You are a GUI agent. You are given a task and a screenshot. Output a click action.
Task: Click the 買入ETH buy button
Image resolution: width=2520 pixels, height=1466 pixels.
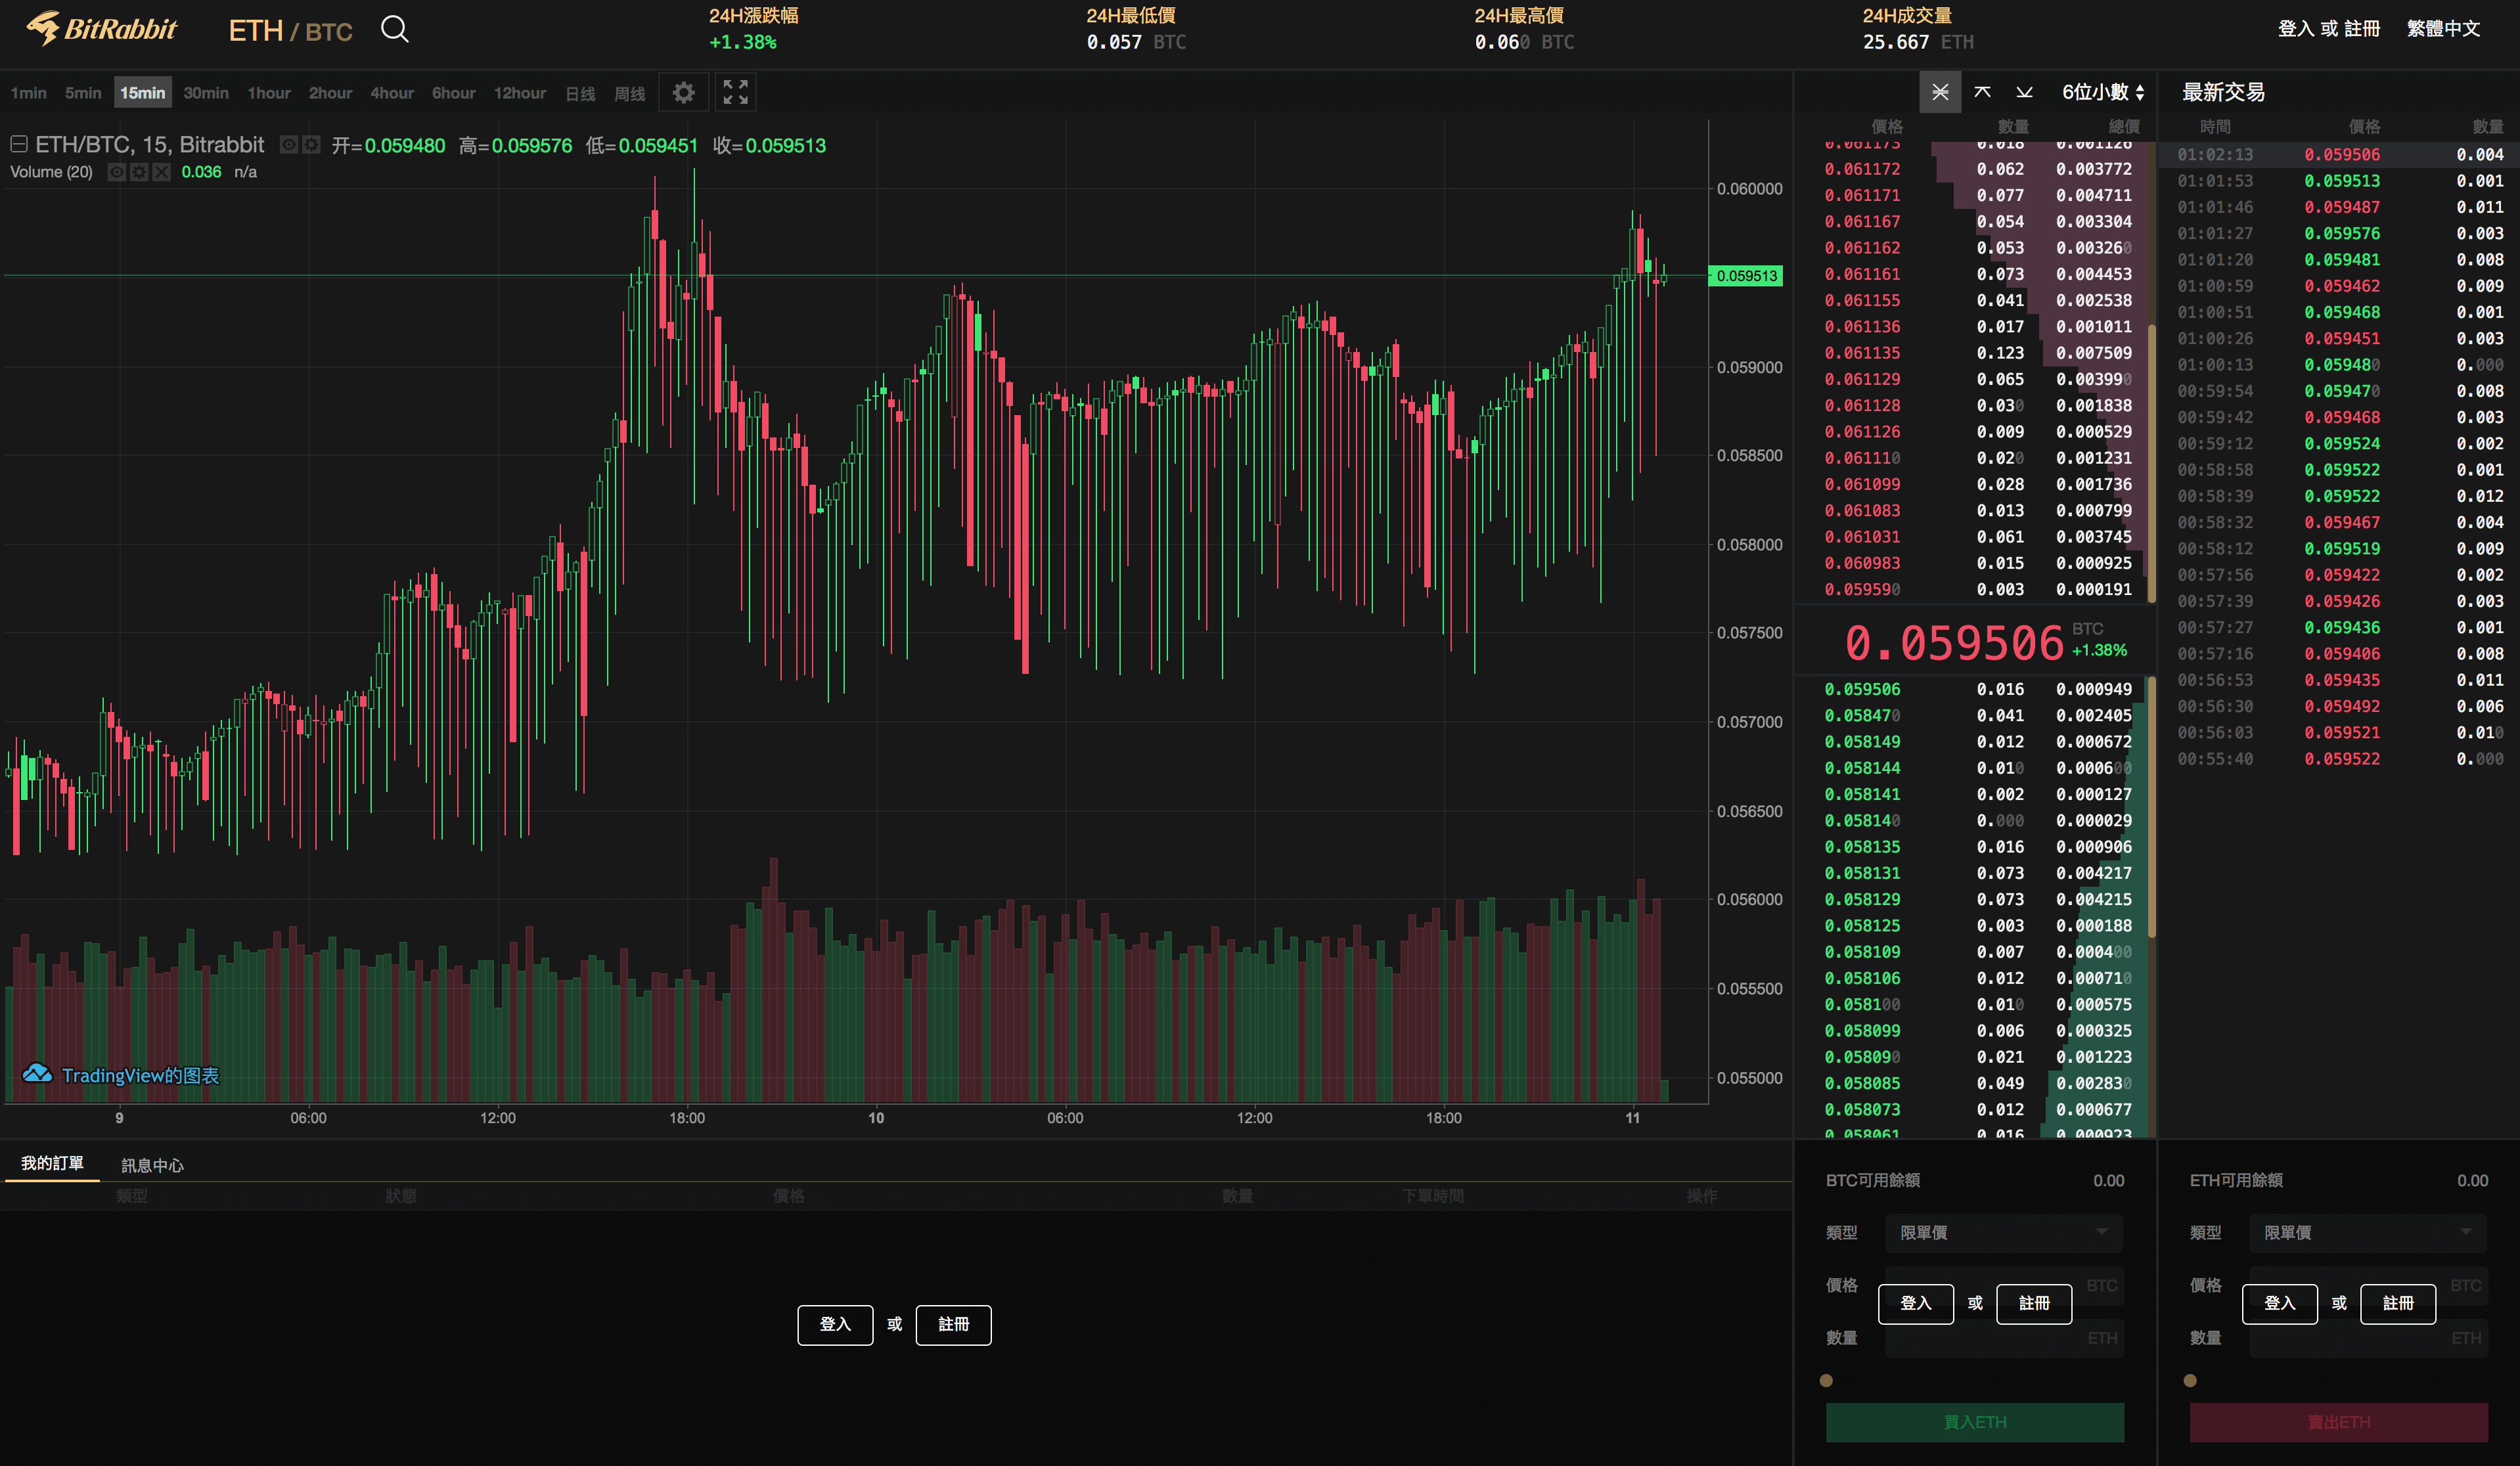(x=1975, y=1421)
